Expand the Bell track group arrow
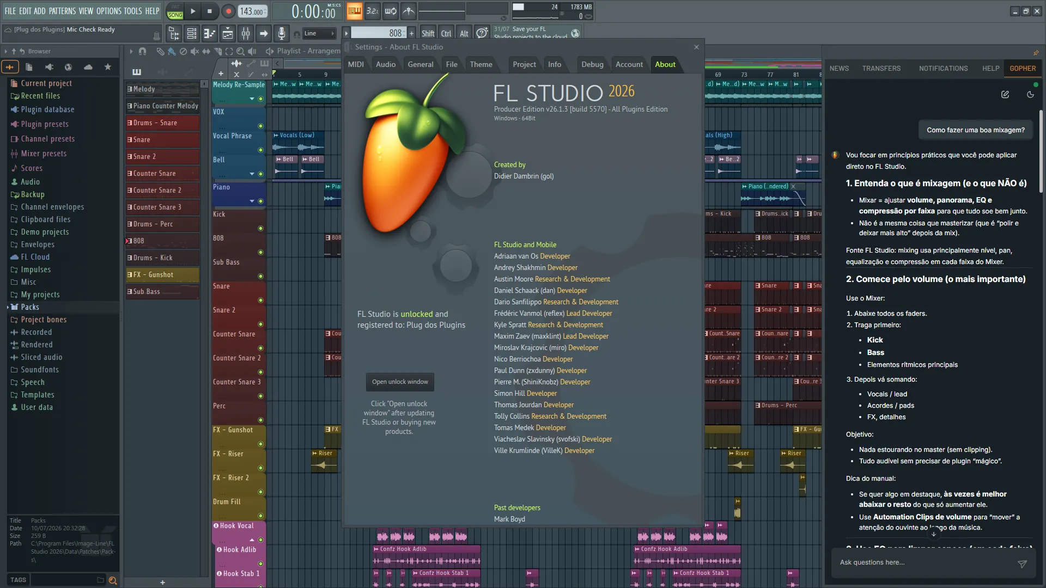 pyautogui.click(x=252, y=174)
